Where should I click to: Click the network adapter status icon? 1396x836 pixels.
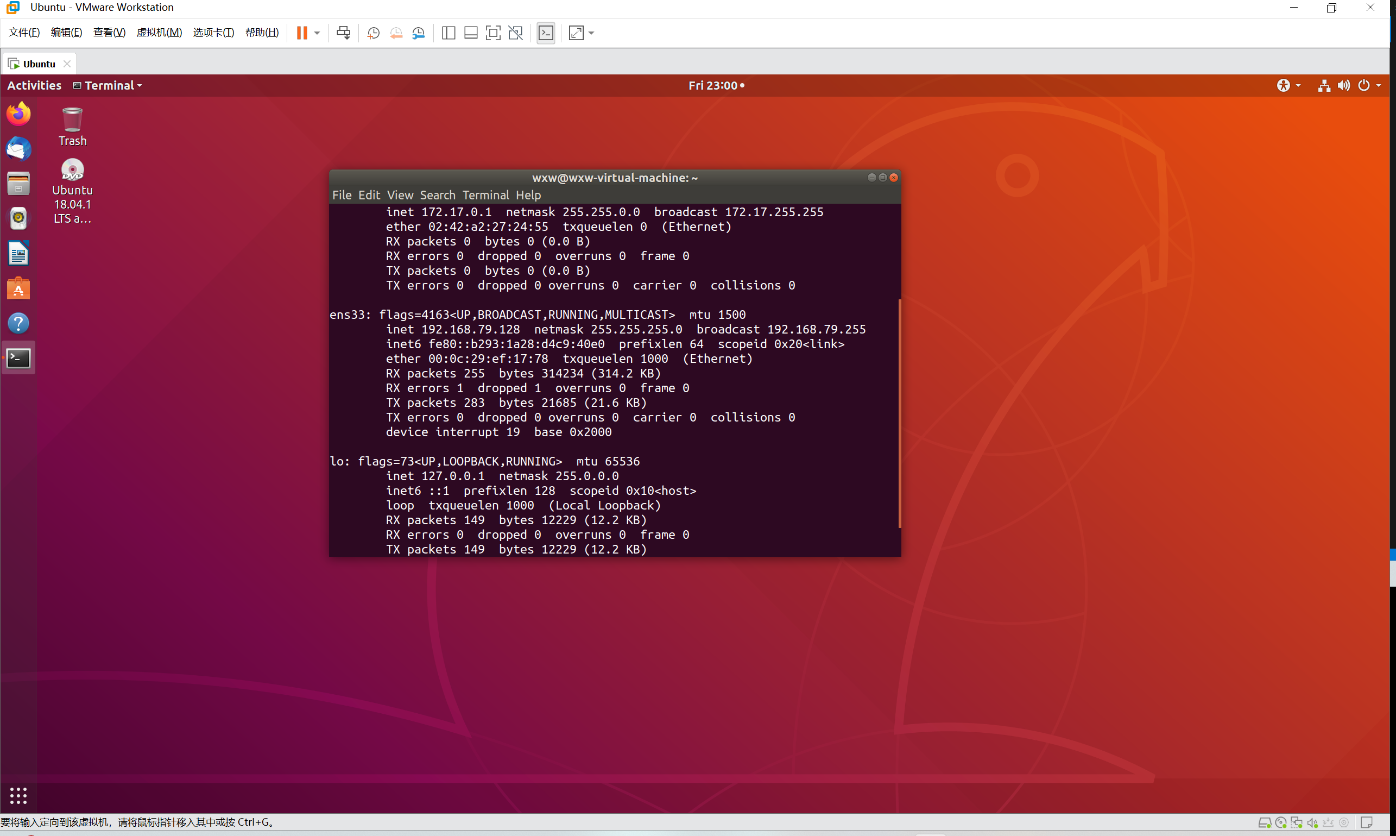point(1296,822)
